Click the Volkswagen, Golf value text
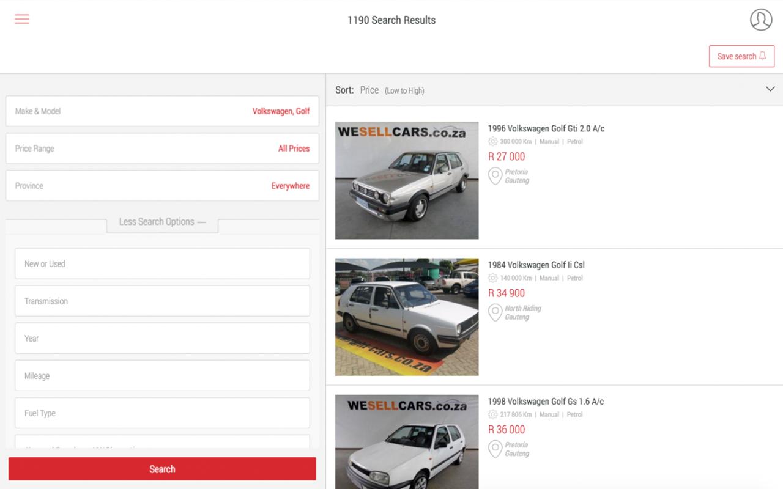Screen dimensions: 783x489 [281, 111]
